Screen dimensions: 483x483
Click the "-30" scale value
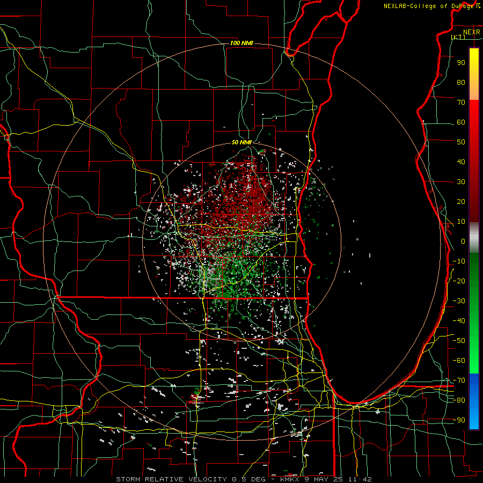(x=459, y=301)
